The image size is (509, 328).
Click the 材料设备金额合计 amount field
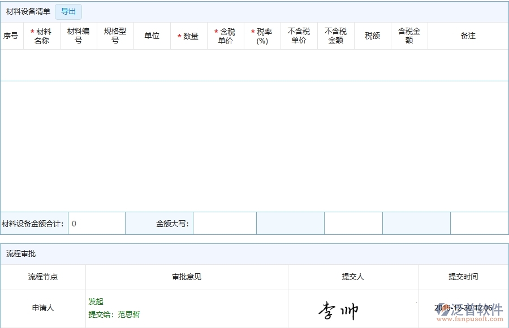pyautogui.click(x=96, y=223)
